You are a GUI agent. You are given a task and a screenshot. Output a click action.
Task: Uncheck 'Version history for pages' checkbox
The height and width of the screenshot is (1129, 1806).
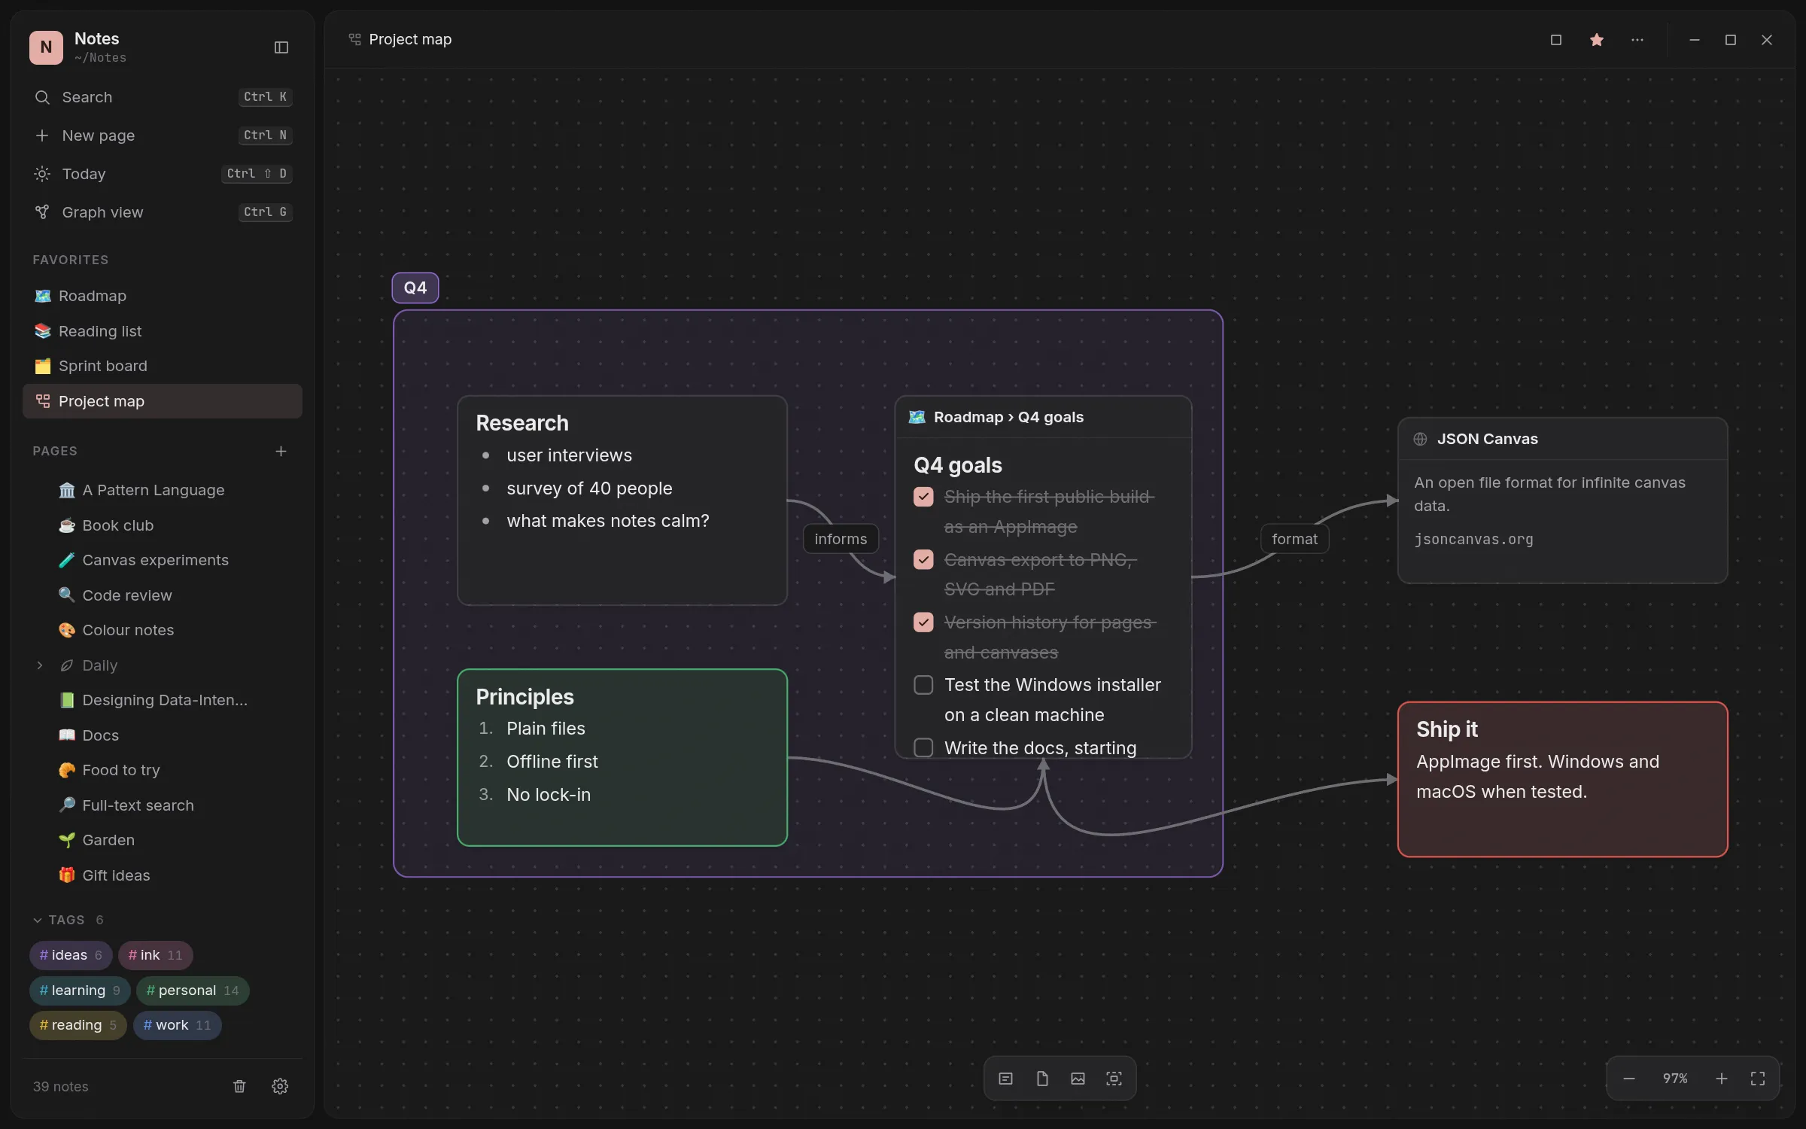[x=923, y=622]
